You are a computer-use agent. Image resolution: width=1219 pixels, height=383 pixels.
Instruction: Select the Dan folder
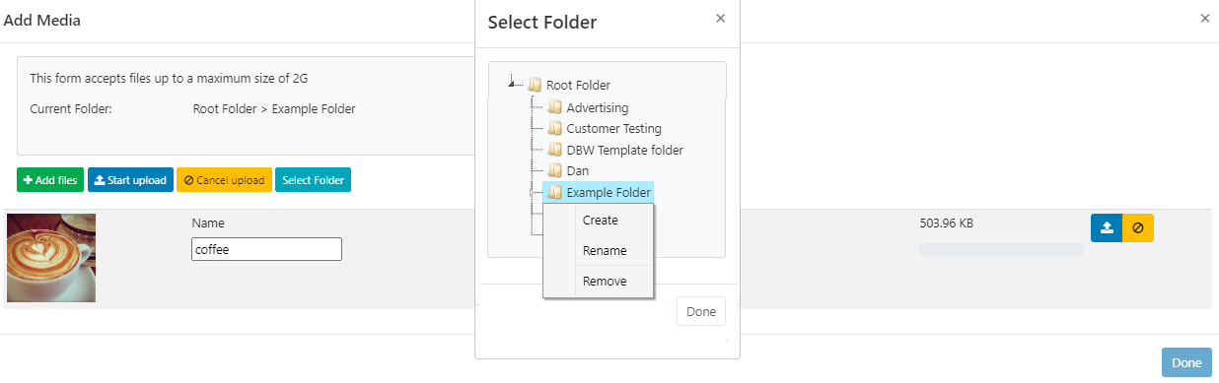click(577, 171)
